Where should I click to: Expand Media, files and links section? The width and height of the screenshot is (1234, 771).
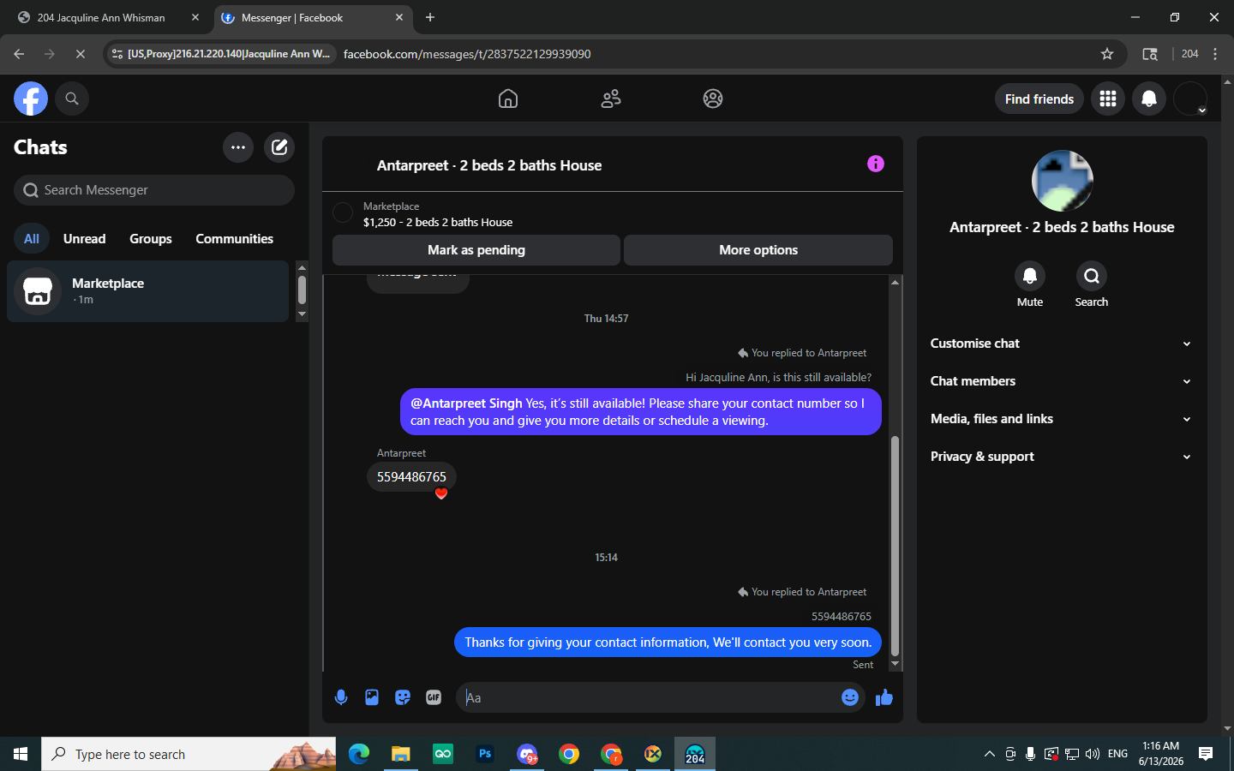[1062, 419]
